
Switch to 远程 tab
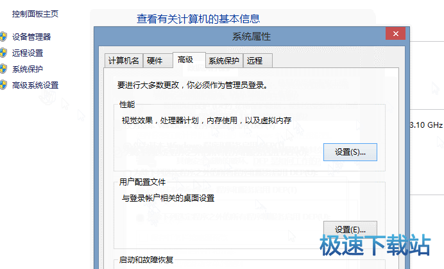click(258, 60)
